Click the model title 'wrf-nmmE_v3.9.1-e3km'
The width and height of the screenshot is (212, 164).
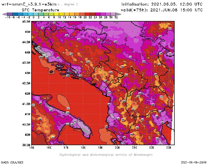click(x=29, y=4)
